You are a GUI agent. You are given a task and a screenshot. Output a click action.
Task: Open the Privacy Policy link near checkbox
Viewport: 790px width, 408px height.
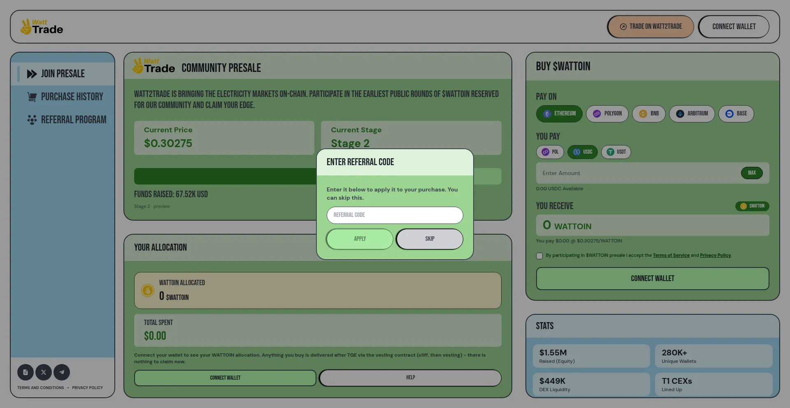tap(715, 256)
